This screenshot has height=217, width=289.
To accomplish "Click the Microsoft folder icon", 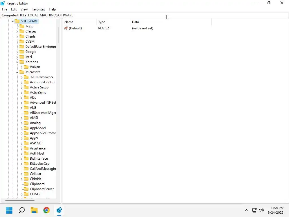I will coord(22,72).
